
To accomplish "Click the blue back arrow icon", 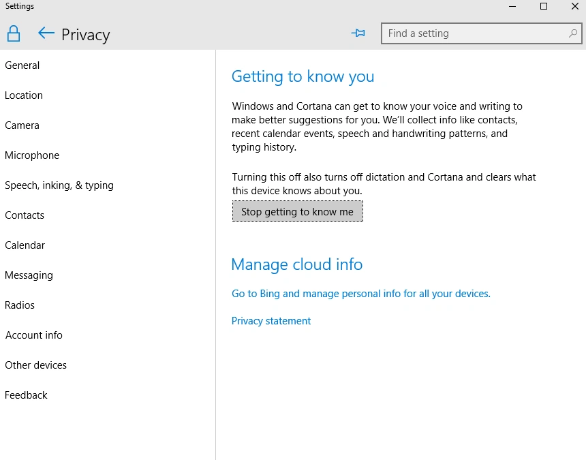I will coord(46,33).
